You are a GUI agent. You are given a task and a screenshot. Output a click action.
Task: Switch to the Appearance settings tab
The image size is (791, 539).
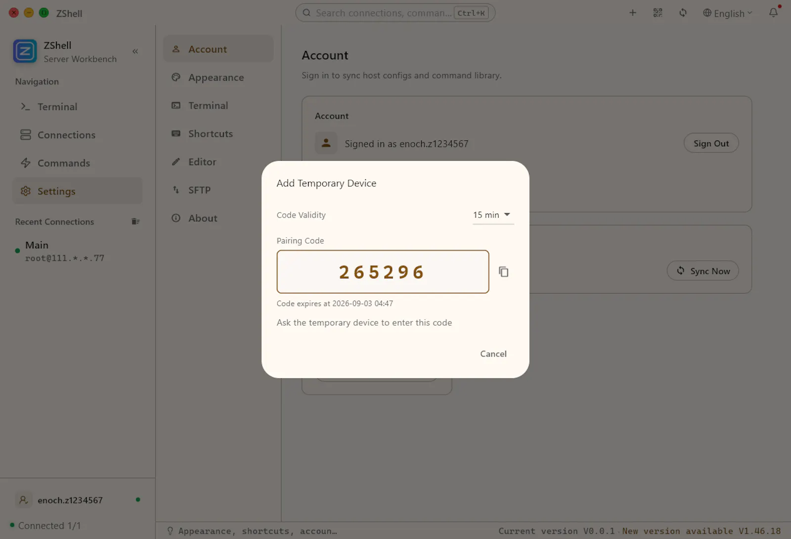click(x=218, y=77)
